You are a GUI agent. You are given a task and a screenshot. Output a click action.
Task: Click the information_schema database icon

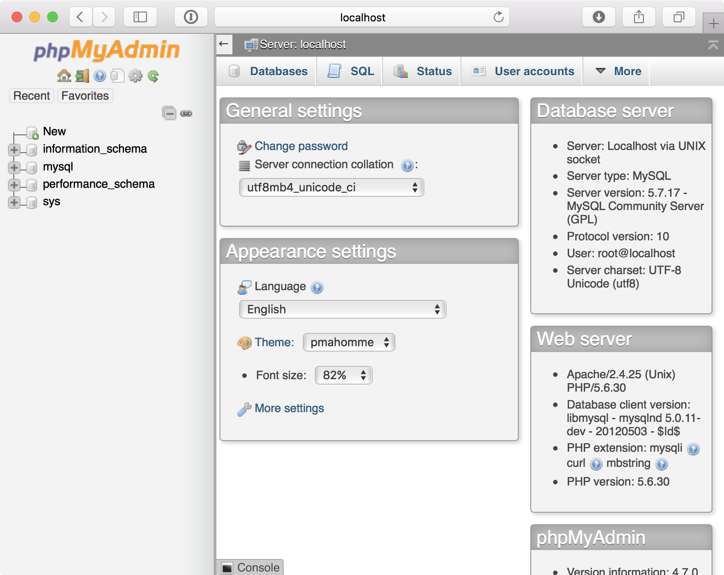coord(32,150)
